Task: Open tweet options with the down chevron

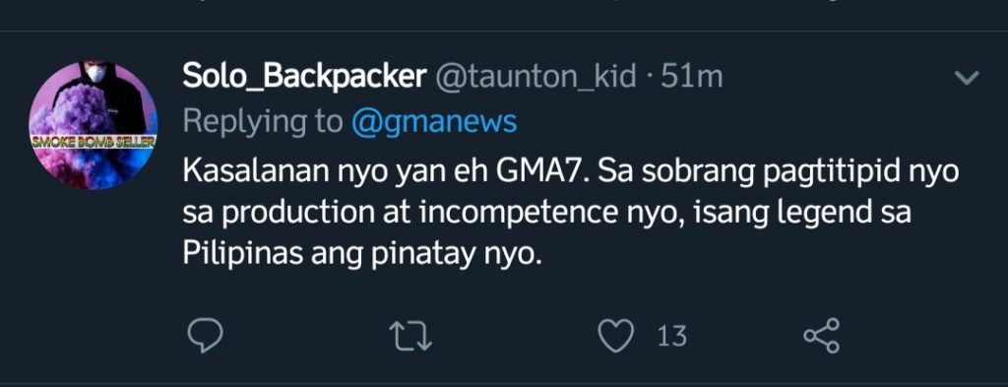Action: point(967,79)
